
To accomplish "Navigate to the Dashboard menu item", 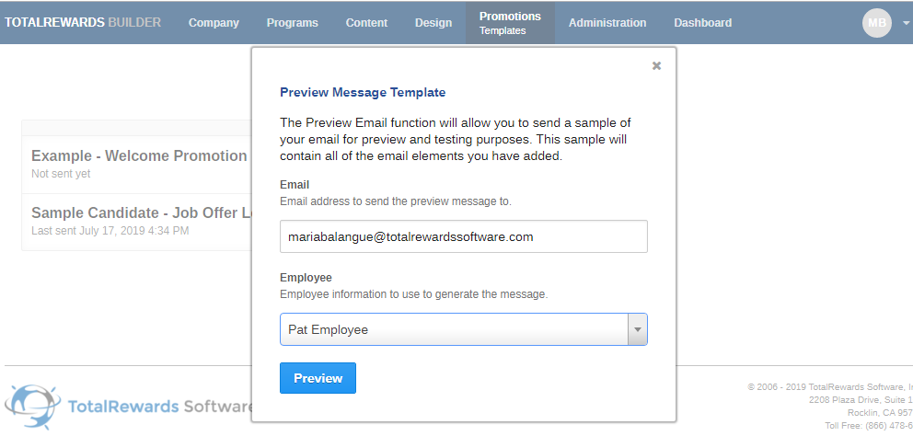I will [702, 23].
